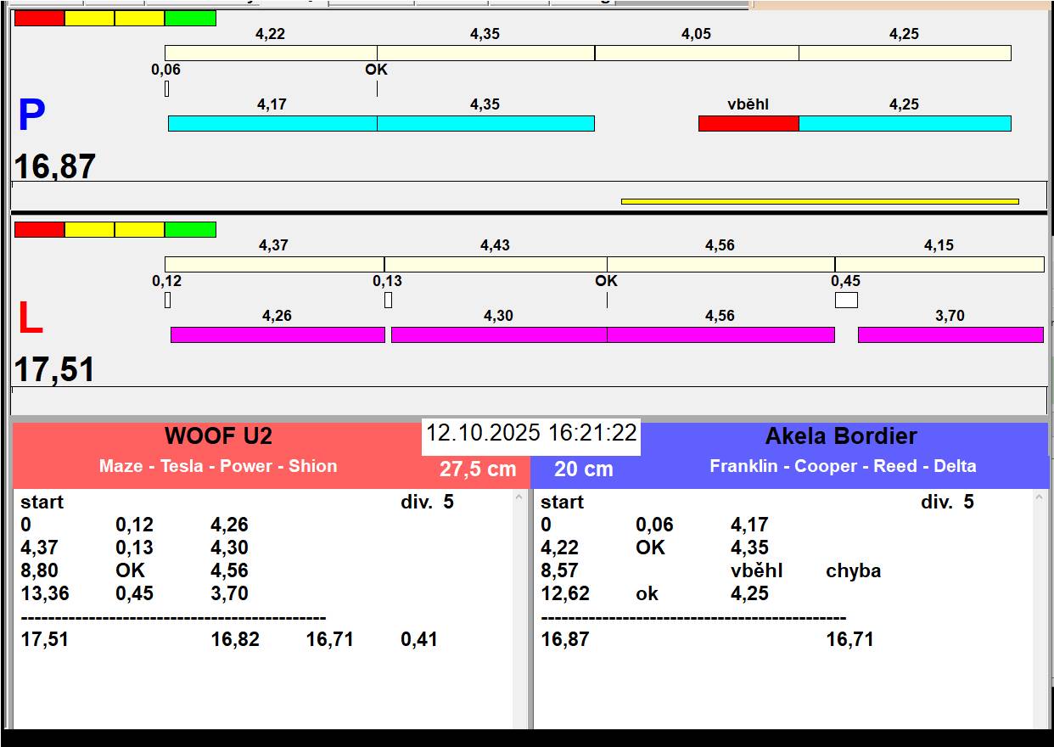Click lowercase 'ok' in Akela Bordier results
Image resolution: width=1054 pixels, height=747 pixels.
pos(647,593)
